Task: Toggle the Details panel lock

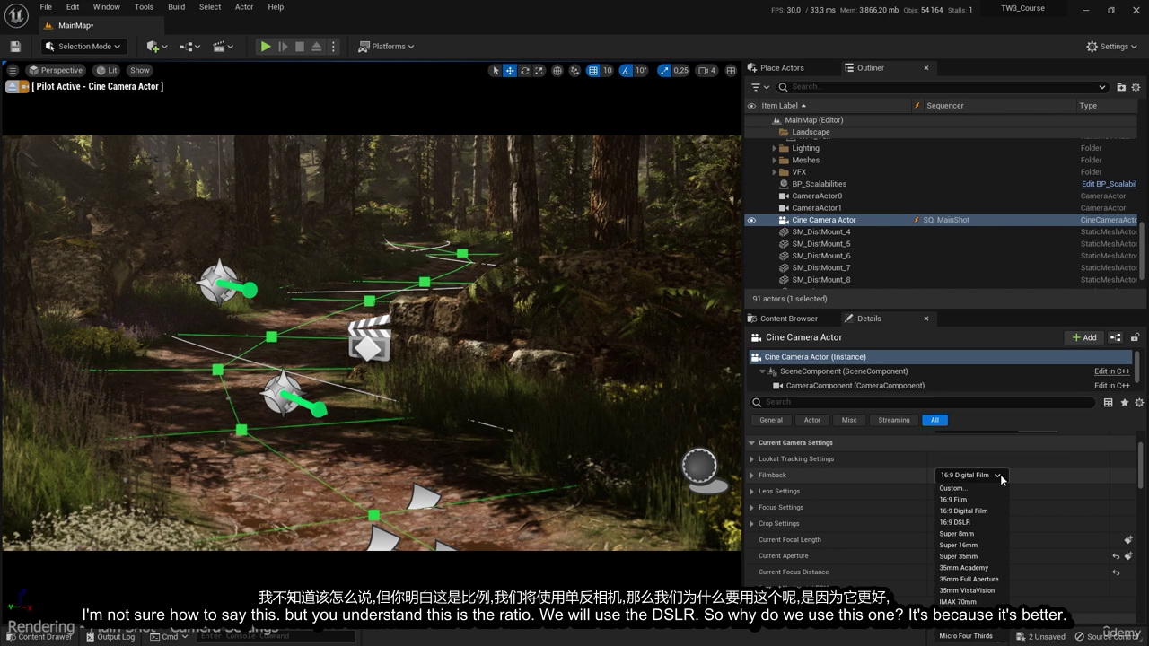Action: pyautogui.click(x=1135, y=337)
